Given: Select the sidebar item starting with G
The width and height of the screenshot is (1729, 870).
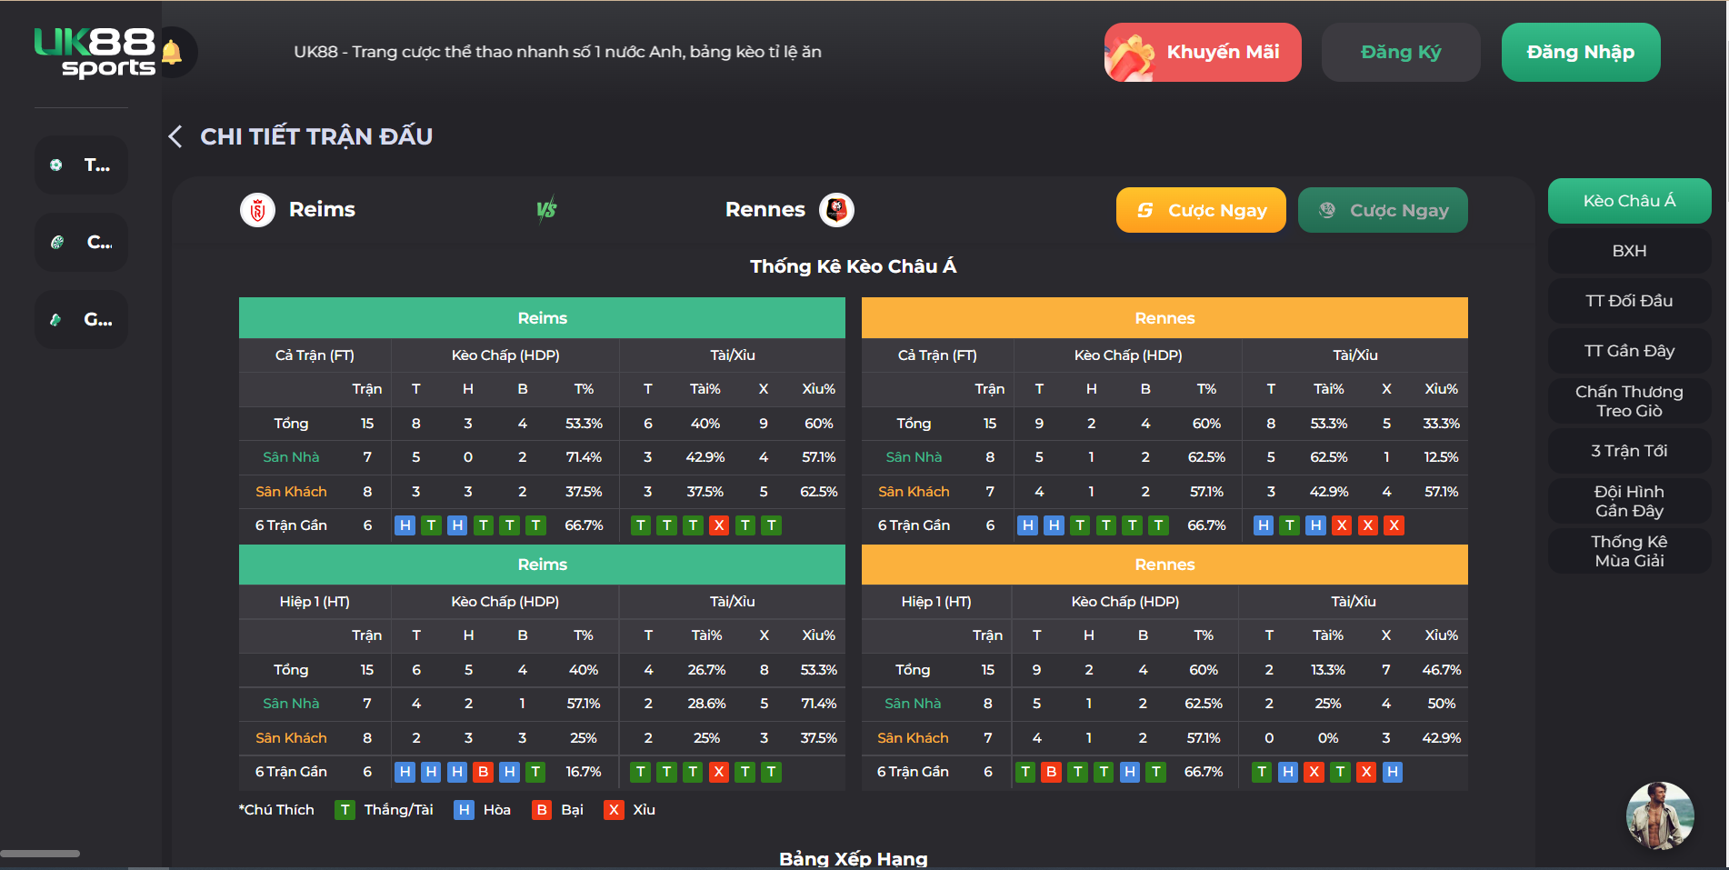Looking at the screenshot, I should (x=81, y=319).
